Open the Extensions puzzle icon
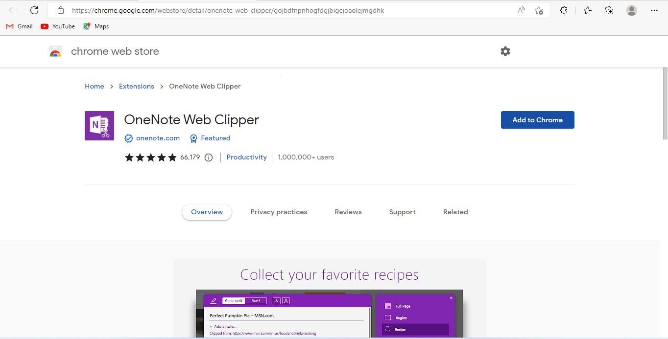The height and width of the screenshot is (339, 668). click(564, 10)
